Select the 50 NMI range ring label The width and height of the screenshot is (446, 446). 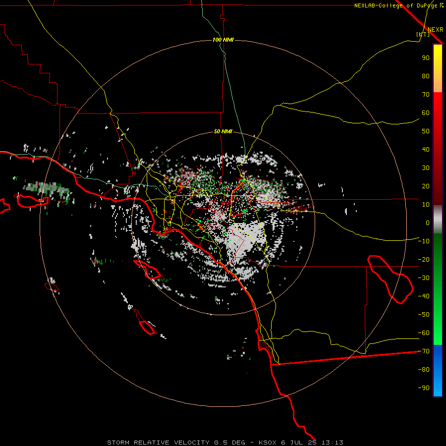pos(223,131)
